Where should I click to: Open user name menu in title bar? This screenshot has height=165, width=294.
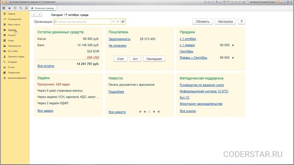pyautogui.click(x=263, y=2)
